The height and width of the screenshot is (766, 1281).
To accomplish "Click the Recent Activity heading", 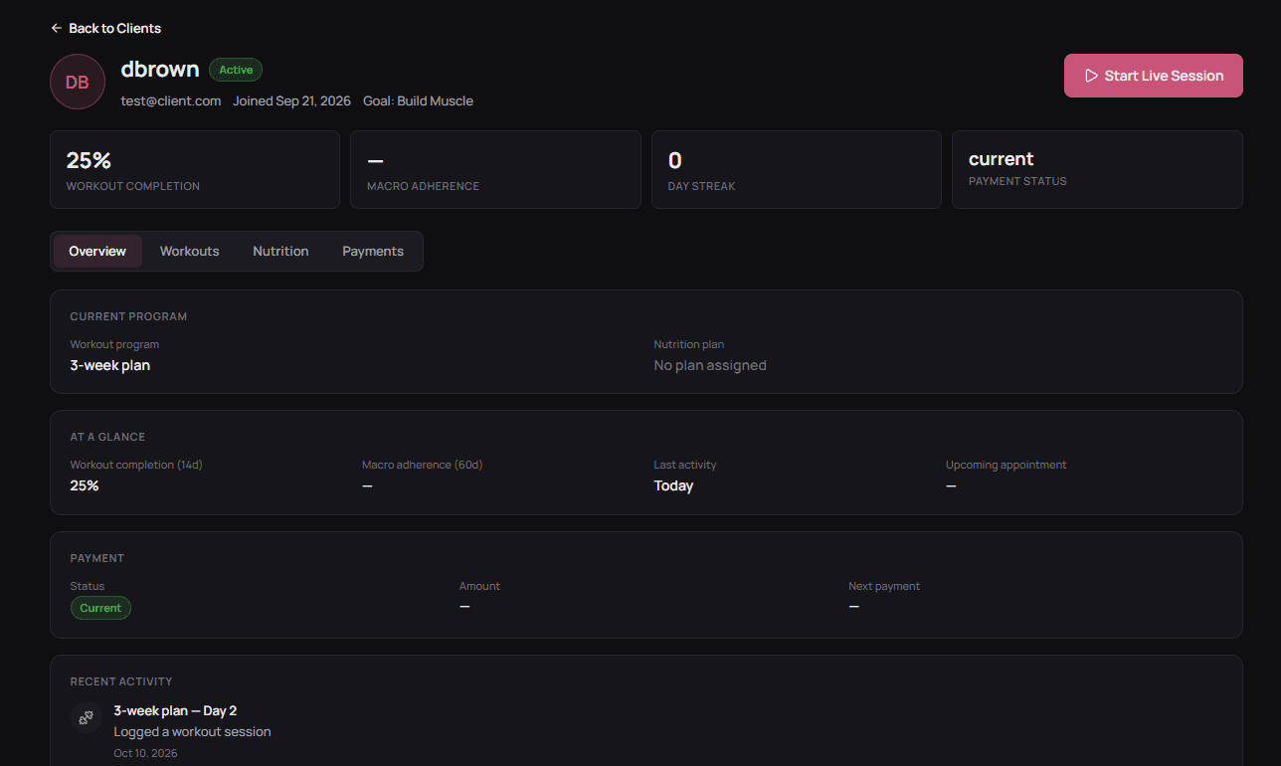I will pos(121,681).
